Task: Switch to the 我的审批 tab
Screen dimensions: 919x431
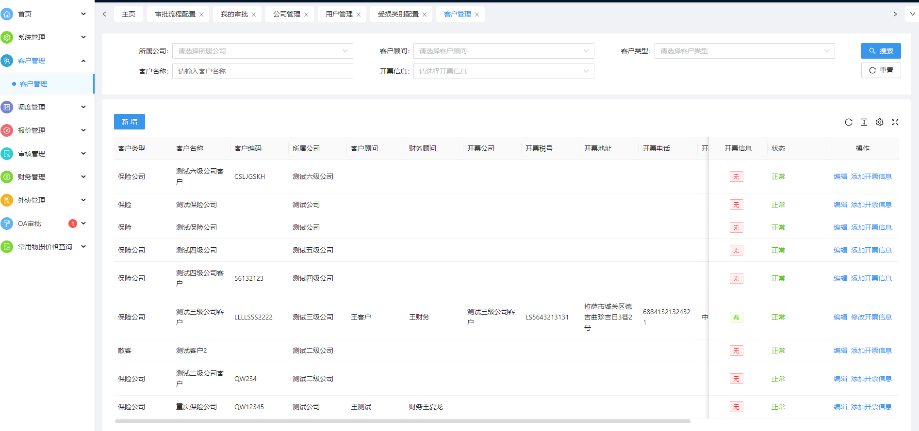Action: click(x=234, y=14)
